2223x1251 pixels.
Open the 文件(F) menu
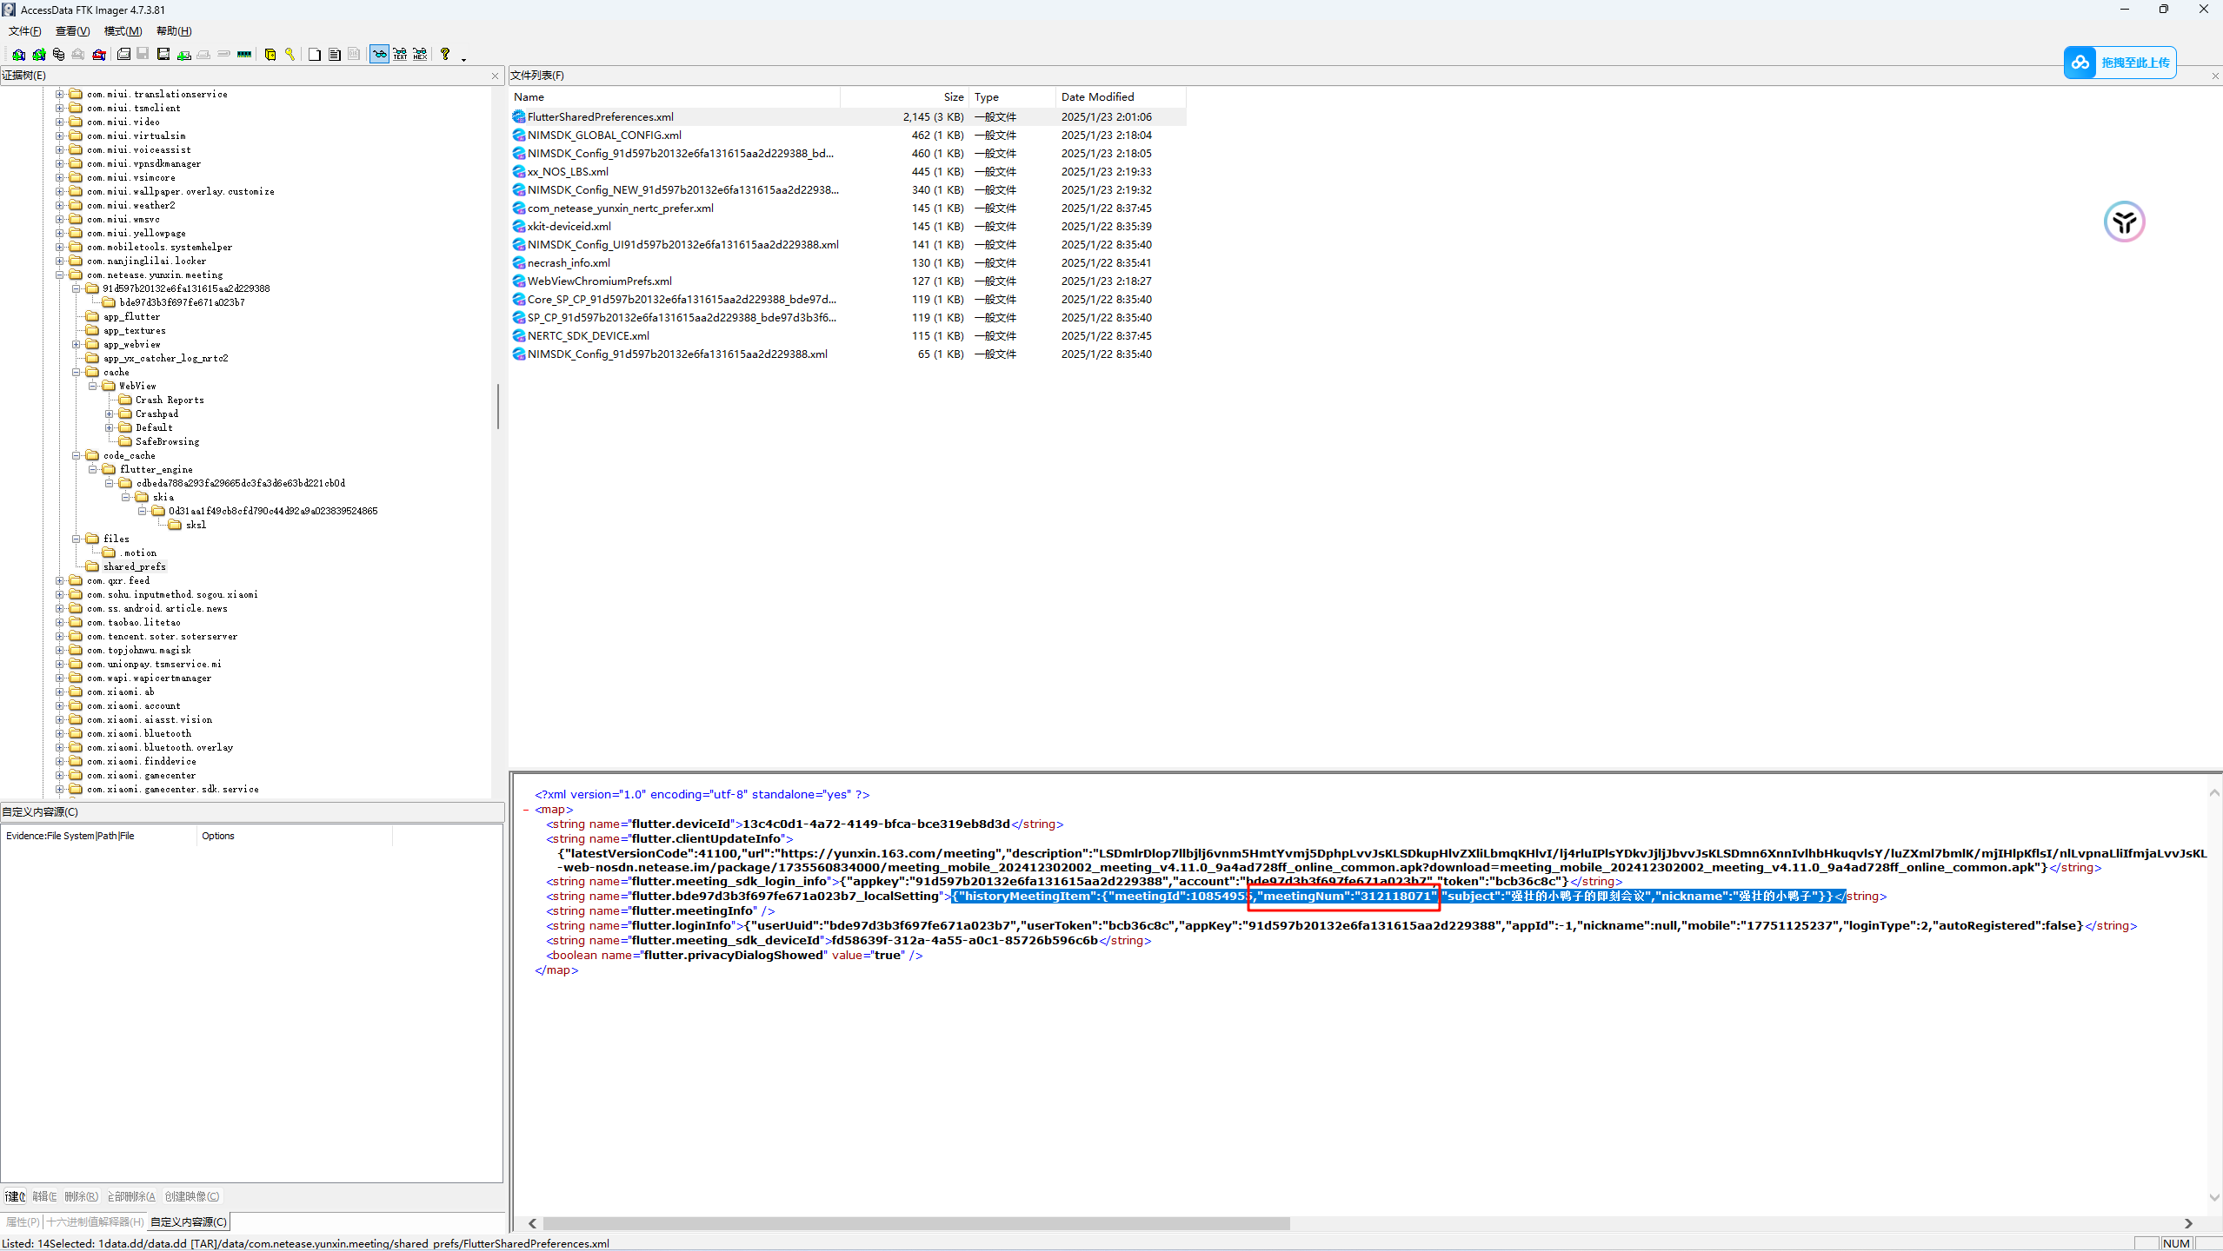24,31
